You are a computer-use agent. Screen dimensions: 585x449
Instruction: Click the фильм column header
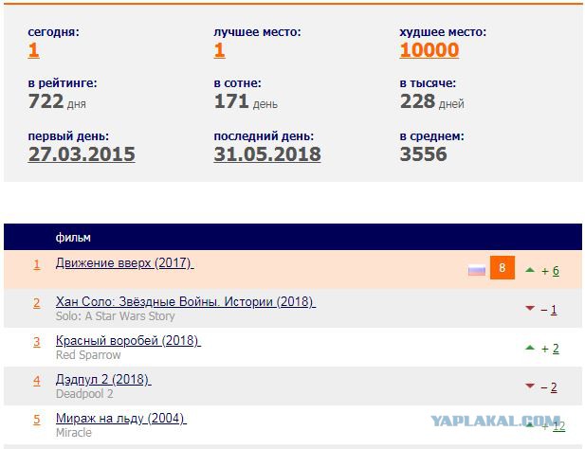pos(73,238)
